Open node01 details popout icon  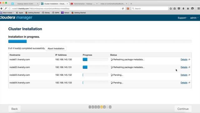[189, 59]
